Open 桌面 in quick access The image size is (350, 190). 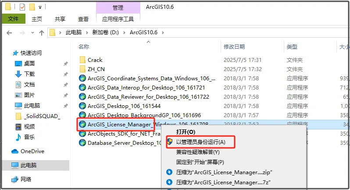pos(29,64)
